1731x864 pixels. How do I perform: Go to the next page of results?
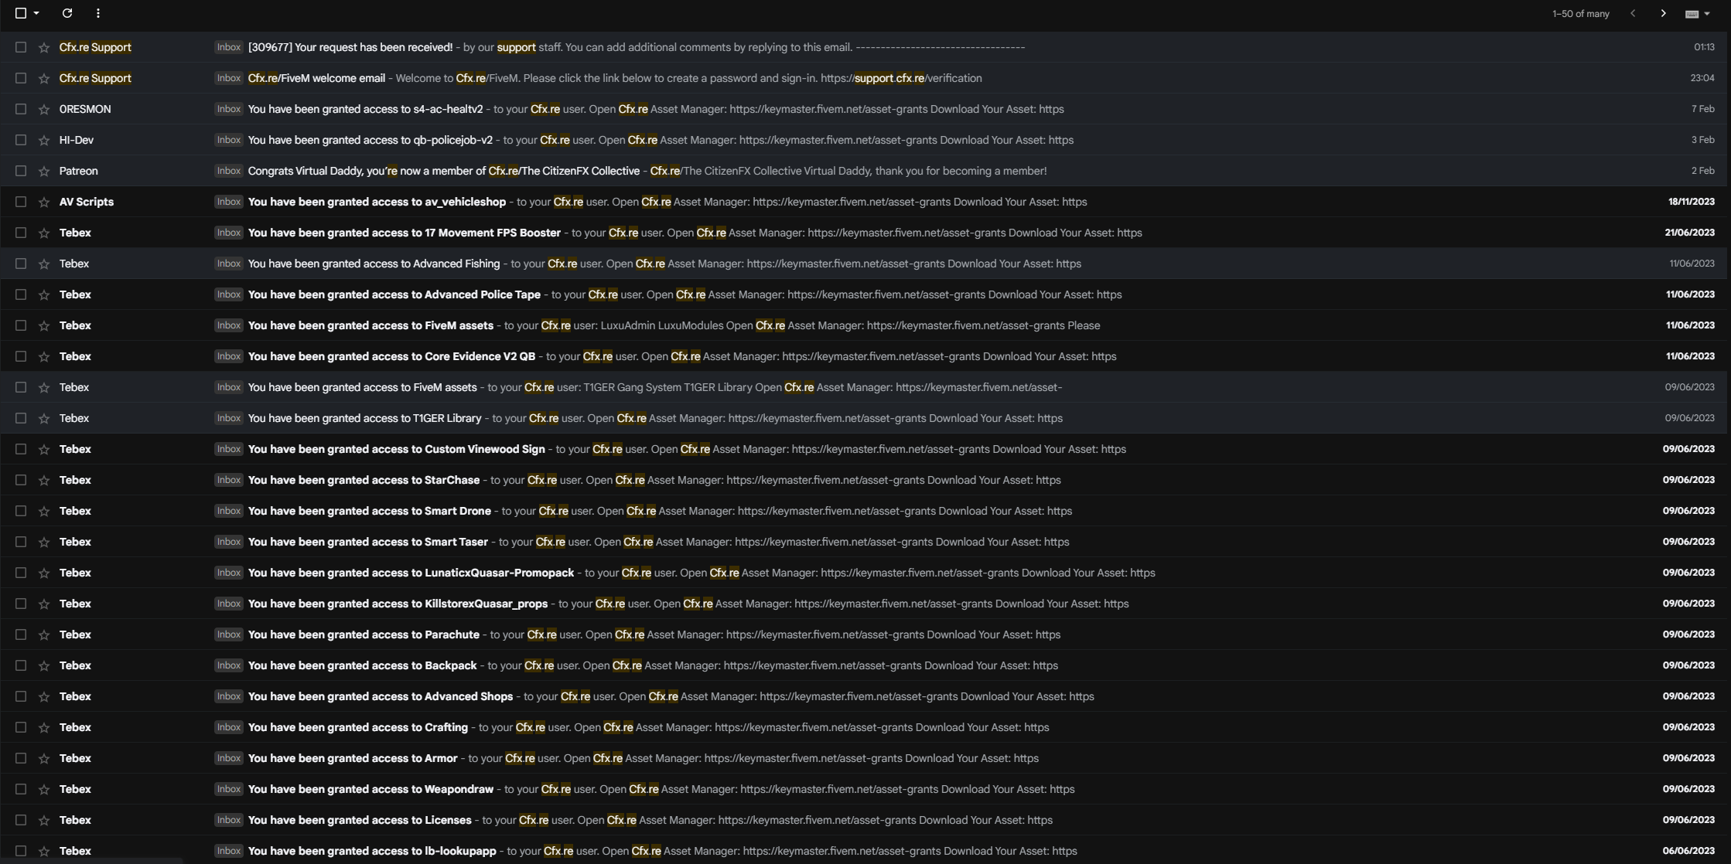point(1663,13)
